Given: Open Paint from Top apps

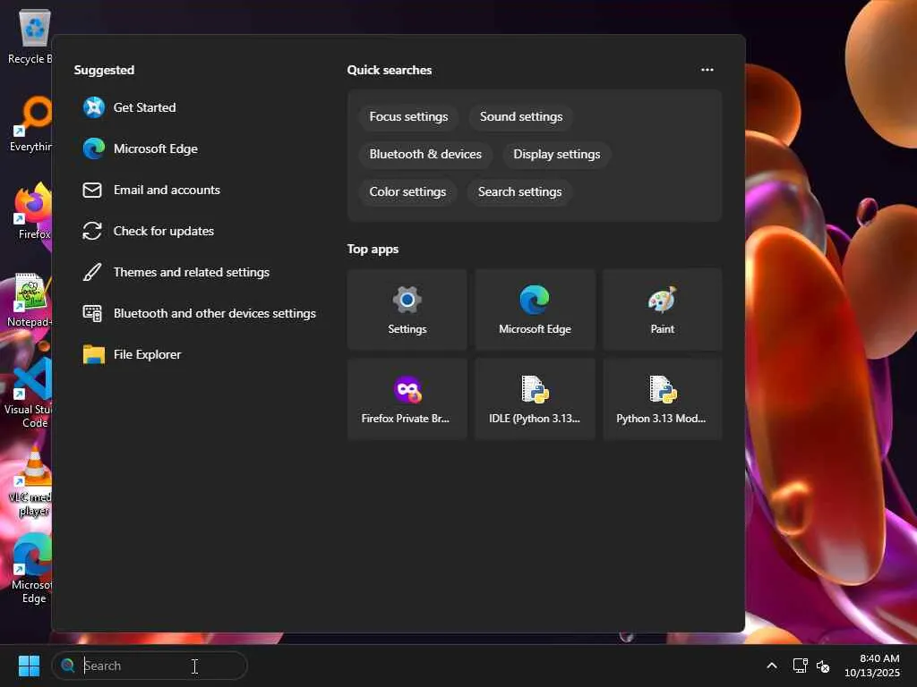Looking at the screenshot, I should [662, 310].
